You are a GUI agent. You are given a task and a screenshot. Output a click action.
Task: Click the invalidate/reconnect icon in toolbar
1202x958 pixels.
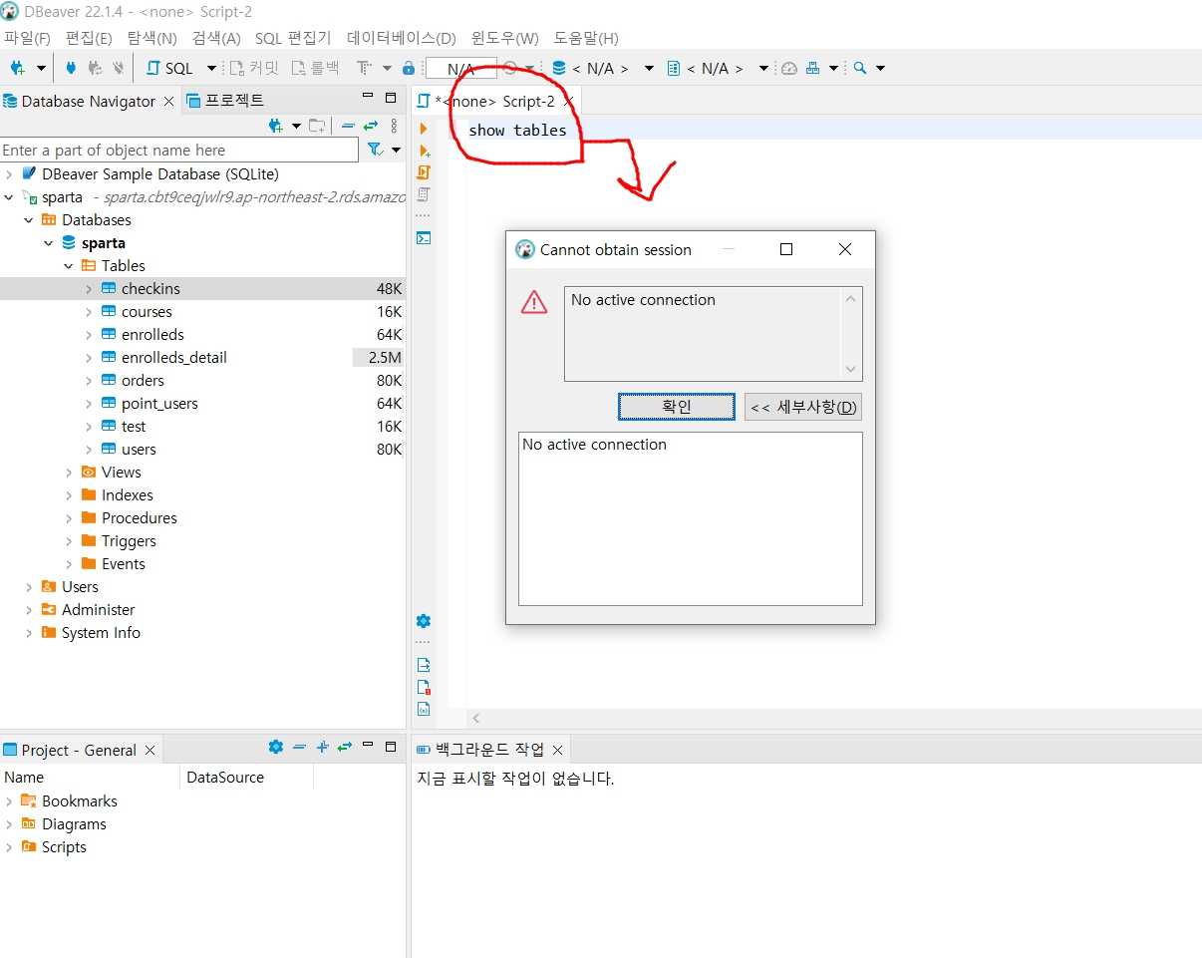tap(95, 68)
